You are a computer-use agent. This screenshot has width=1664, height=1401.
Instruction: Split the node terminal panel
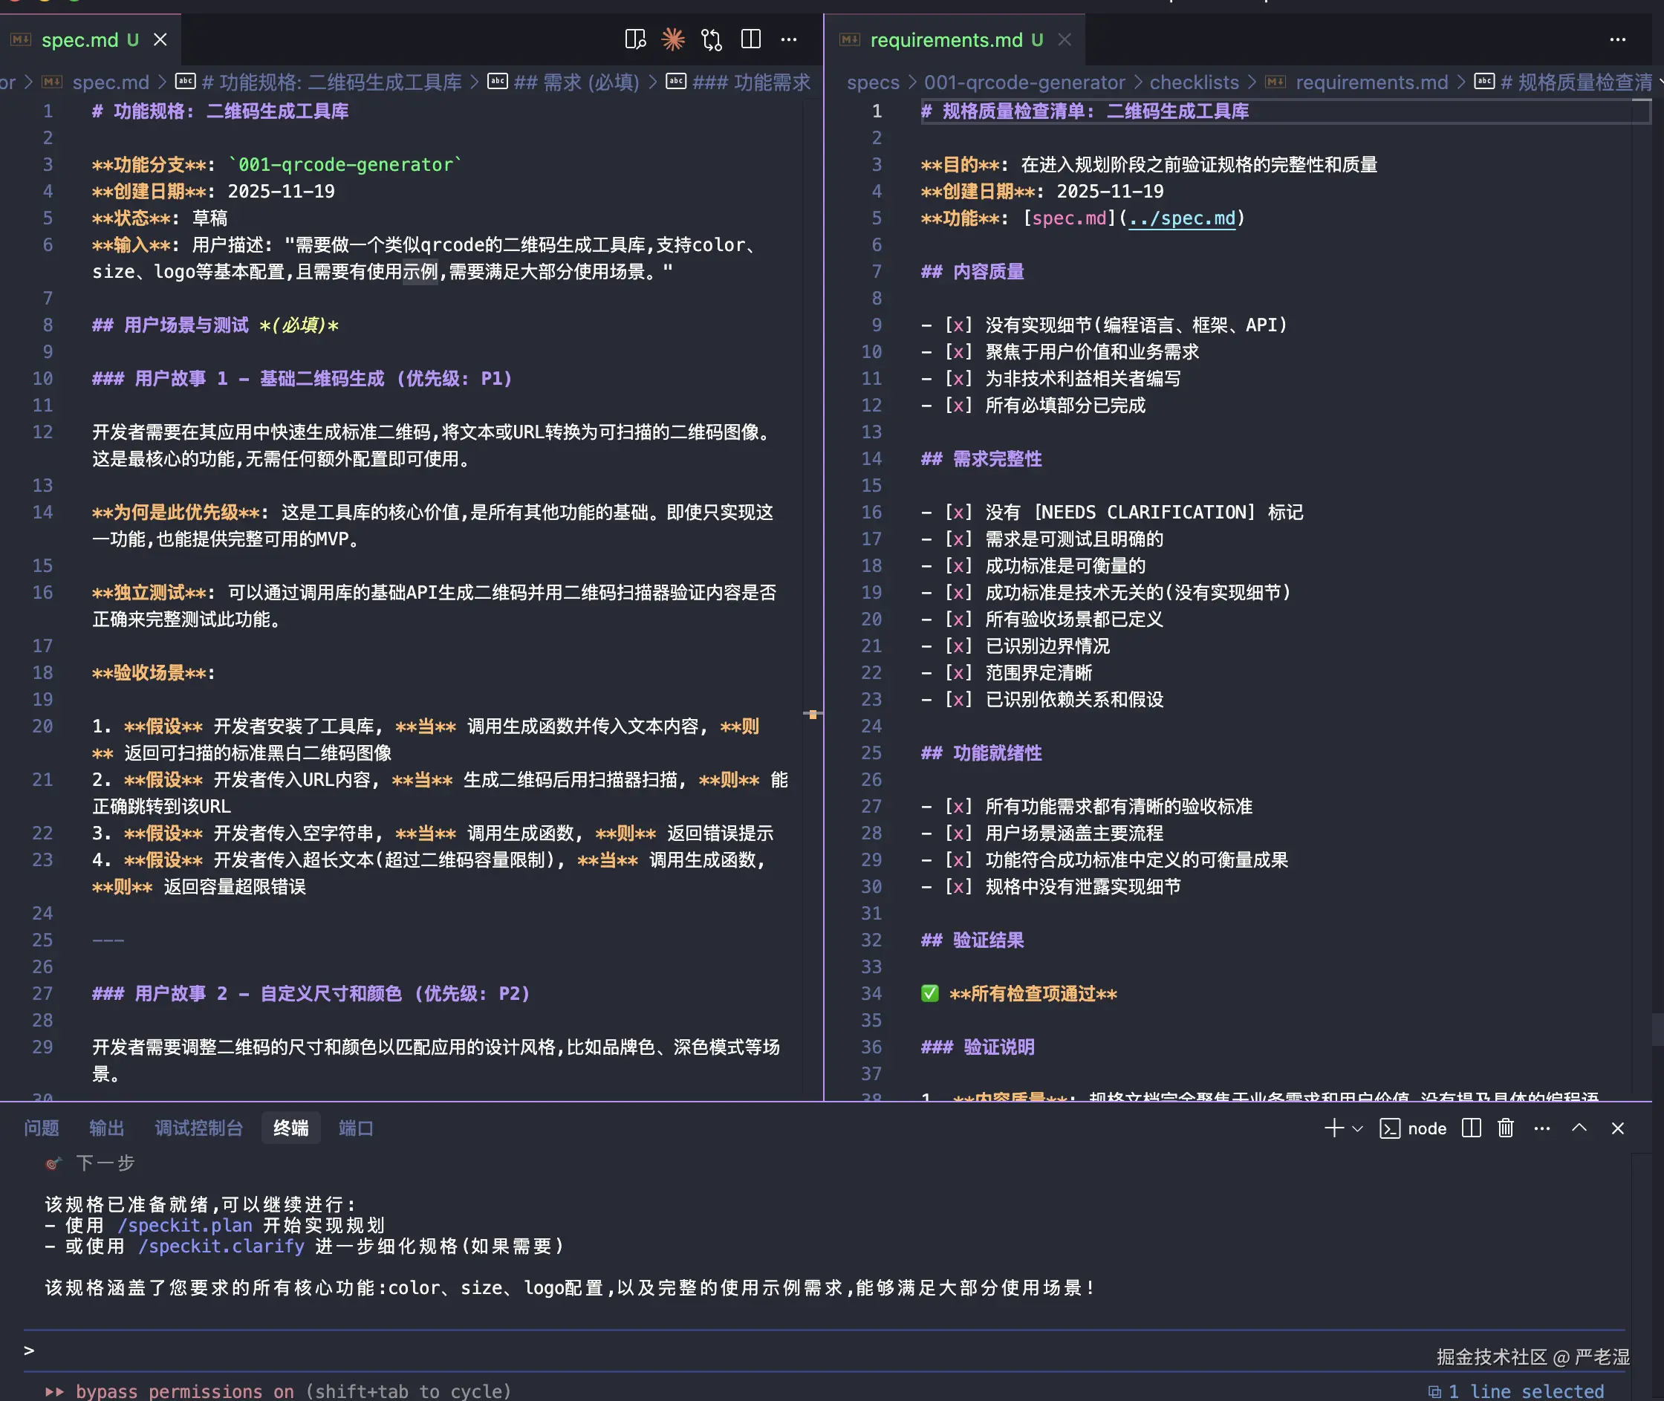pos(1471,1128)
